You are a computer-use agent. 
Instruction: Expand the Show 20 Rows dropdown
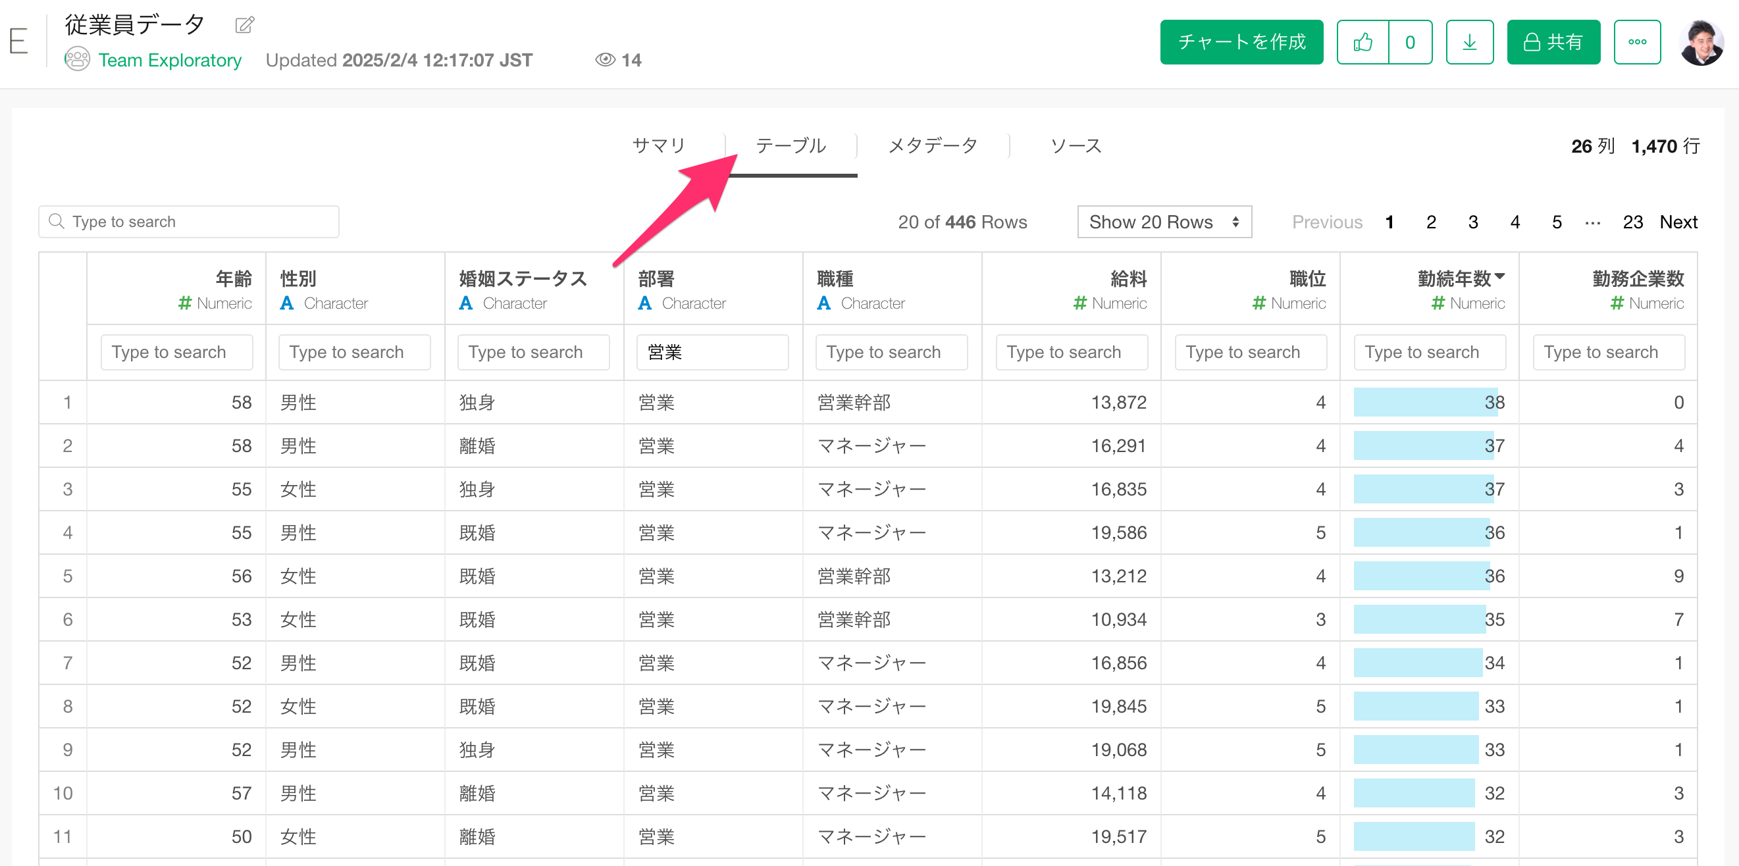pos(1164,222)
